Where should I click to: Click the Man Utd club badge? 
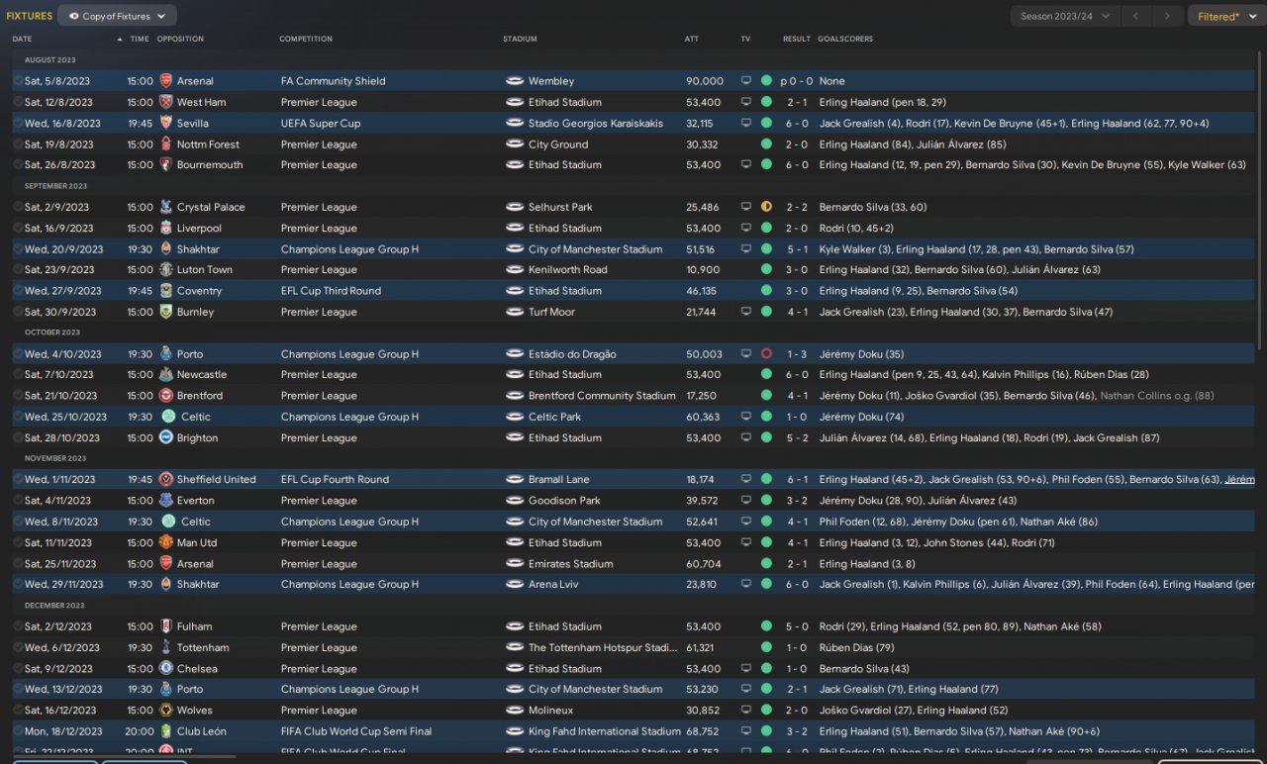point(166,542)
